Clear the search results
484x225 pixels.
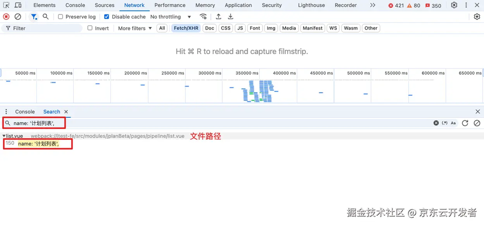click(x=477, y=123)
